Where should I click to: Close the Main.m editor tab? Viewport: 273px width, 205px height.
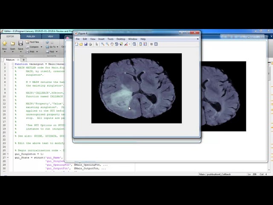click(x=18, y=60)
